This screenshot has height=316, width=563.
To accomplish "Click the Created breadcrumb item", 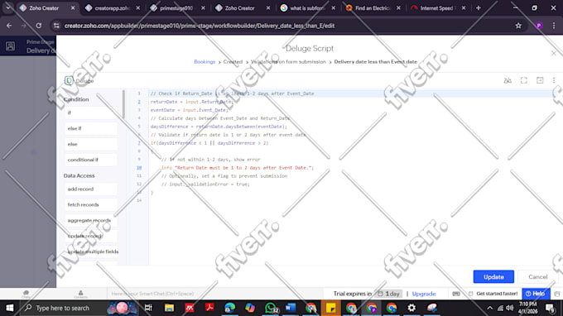I will pos(233,62).
